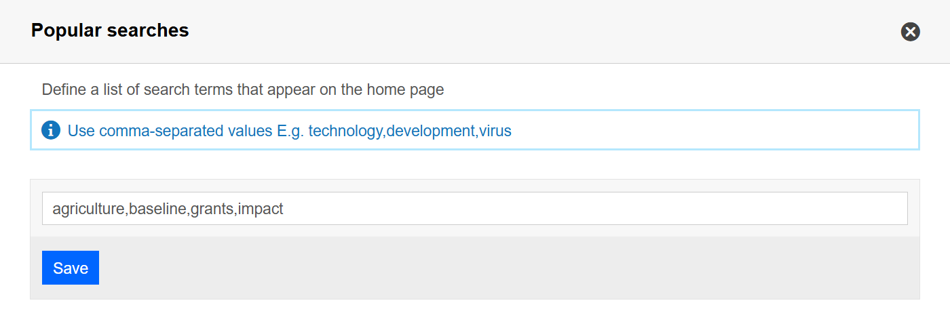Click the Save button

coord(71,268)
